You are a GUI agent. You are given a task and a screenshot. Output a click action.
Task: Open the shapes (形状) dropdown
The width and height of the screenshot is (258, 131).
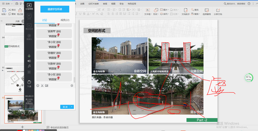[x=156, y=14]
